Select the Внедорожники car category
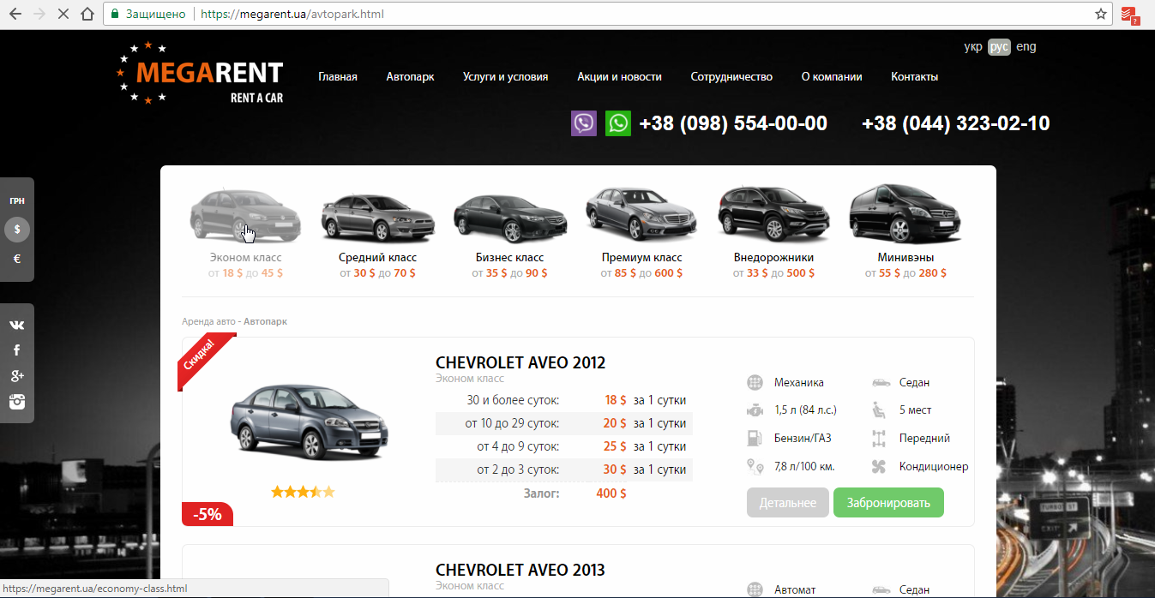 [x=773, y=231]
